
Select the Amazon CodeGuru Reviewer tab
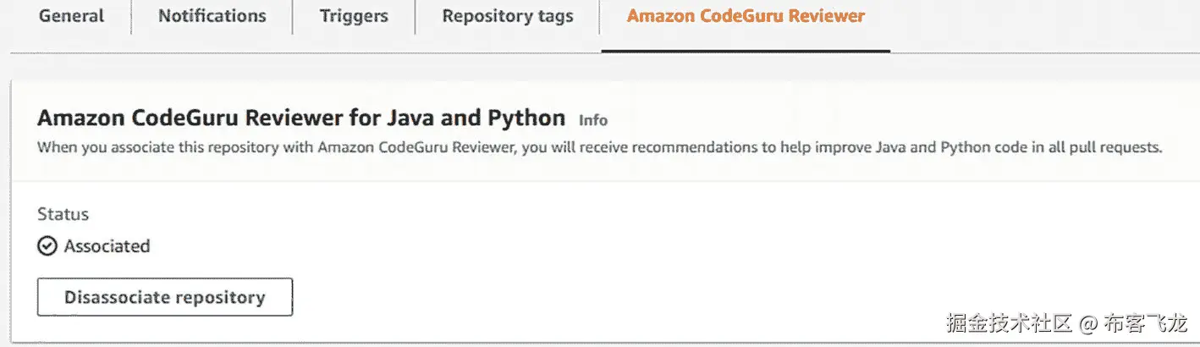(x=746, y=16)
